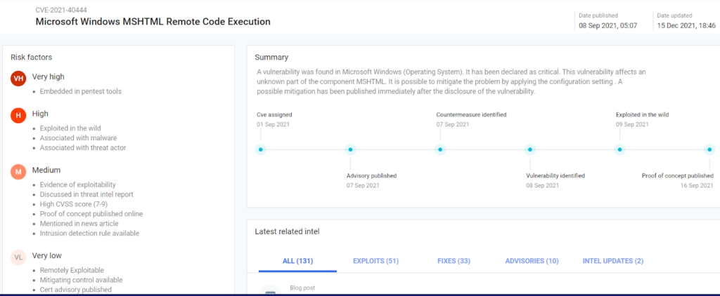Click the Blog post entry label
The image size is (720, 296).
point(302,288)
